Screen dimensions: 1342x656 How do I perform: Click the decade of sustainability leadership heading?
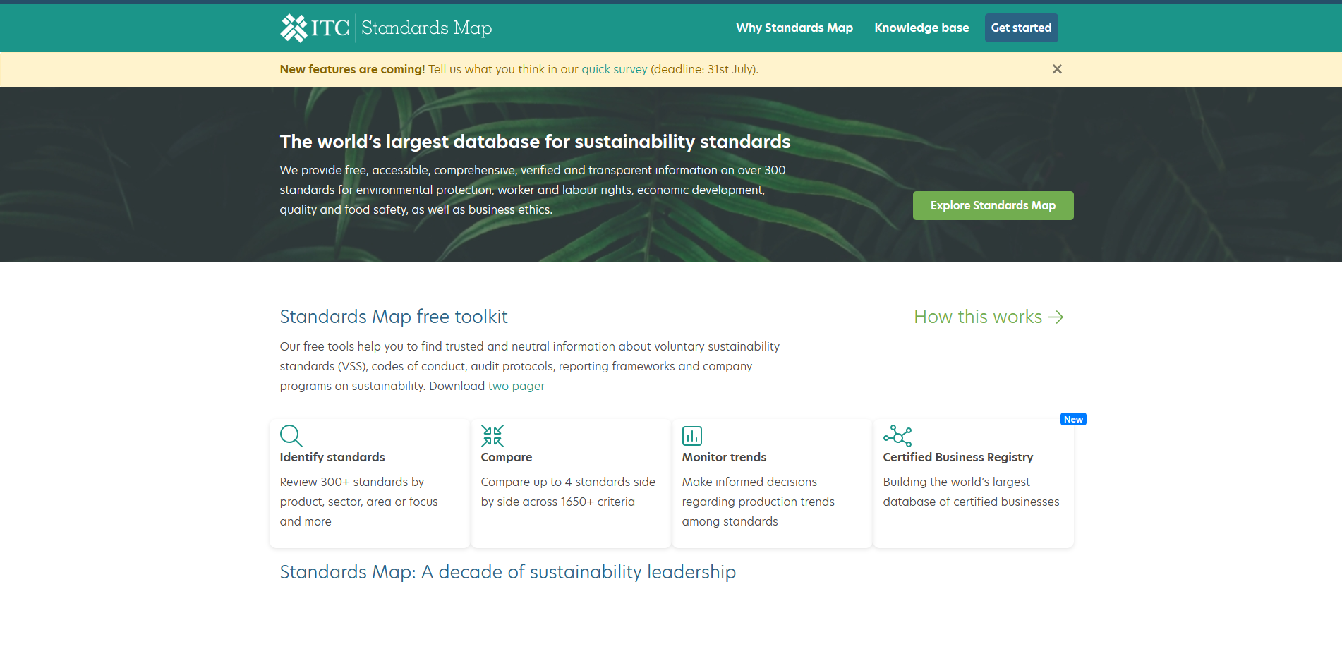508,572
